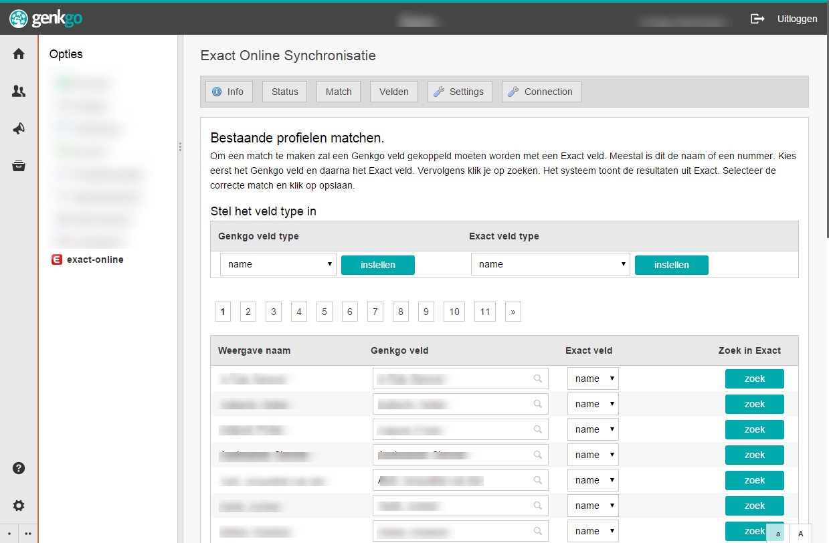Screen dimensions: 829x543
Task: Click the settings gear icon in sidebar
Action: [x=19, y=506]
